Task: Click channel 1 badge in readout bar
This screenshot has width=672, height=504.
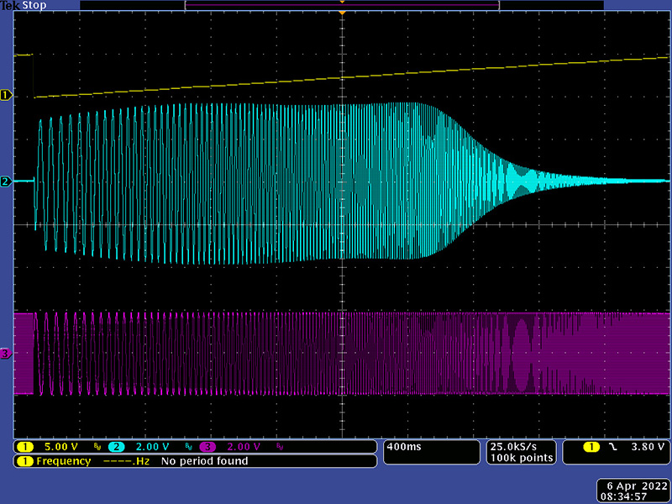Action: pyautogui.click(x=24, y=447)
